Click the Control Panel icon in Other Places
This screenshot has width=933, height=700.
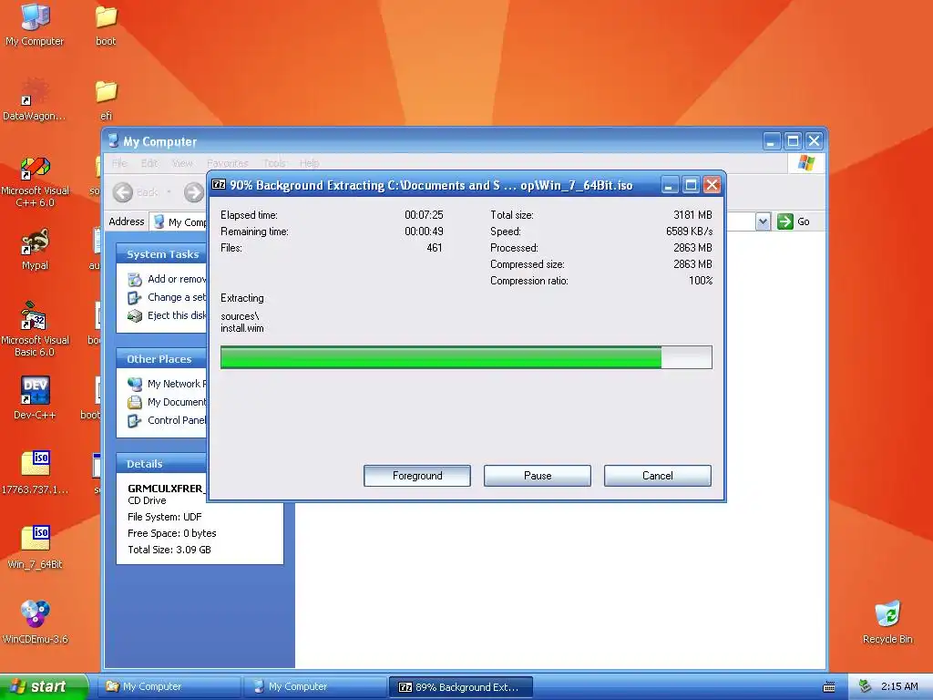[135, 421]
